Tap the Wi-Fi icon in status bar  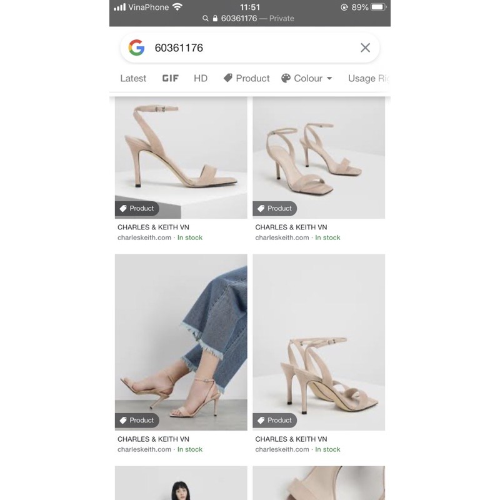point(177,7)
